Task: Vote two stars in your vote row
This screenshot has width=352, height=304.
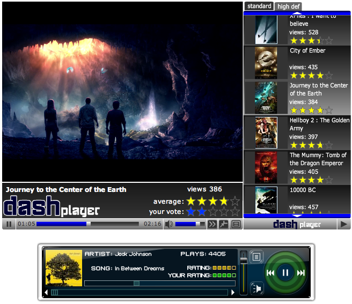Action: [202, 211]
